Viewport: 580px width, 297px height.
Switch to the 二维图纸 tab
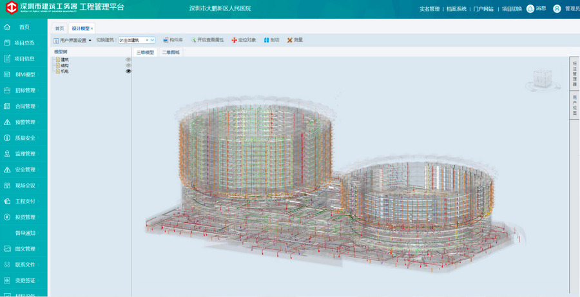point(171,52)
